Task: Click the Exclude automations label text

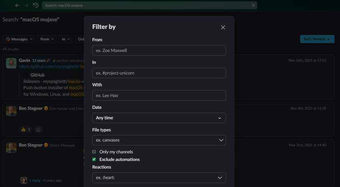Action: [x=120, y=159]
